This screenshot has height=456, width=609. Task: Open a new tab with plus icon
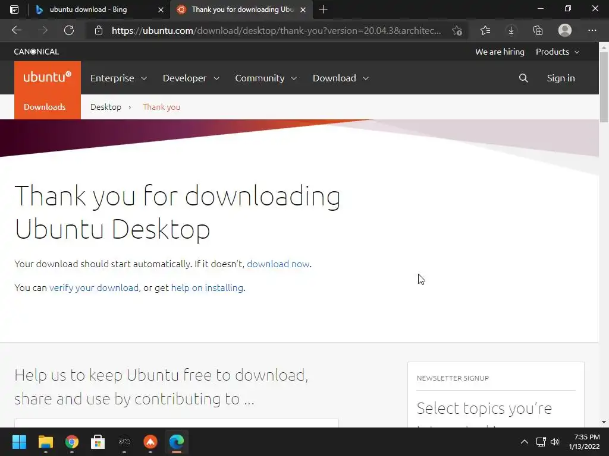pos(323,9)
